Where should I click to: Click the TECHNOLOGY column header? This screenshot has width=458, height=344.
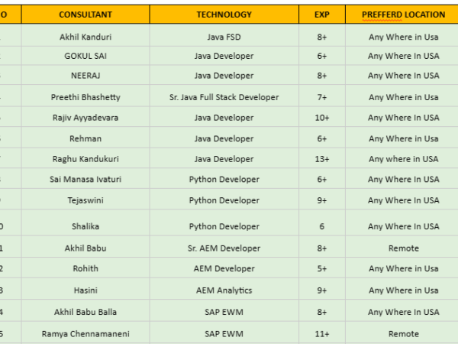click(224, 15)
